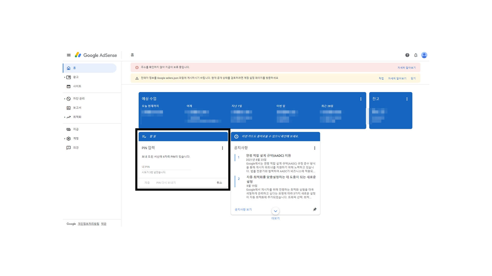Click the 더보기 label
This screenshot has height=276, width=492.
(x=275, y=218)
